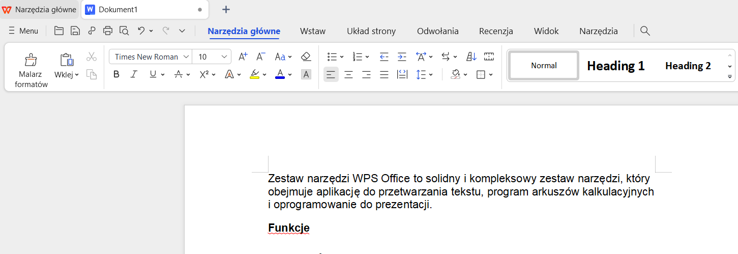Click the Save document icon
The height and width of the screenshot is (254, 738).
pyautogui.click(x=75, y=31)
